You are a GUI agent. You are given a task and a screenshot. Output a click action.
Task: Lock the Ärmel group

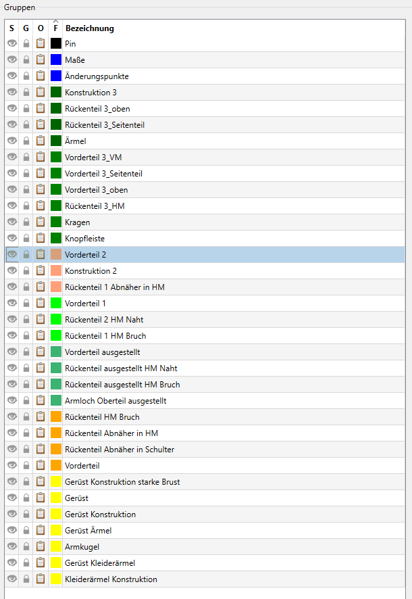pyautogui.click(x=26, y=141)
